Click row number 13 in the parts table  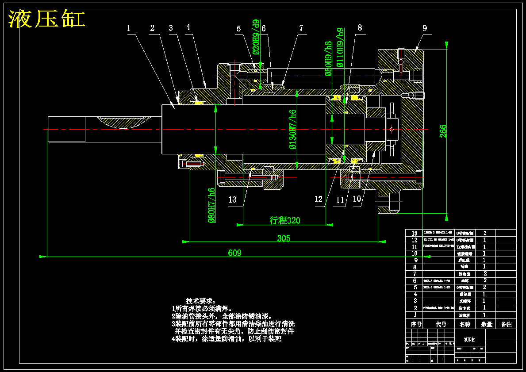[415, 233]
